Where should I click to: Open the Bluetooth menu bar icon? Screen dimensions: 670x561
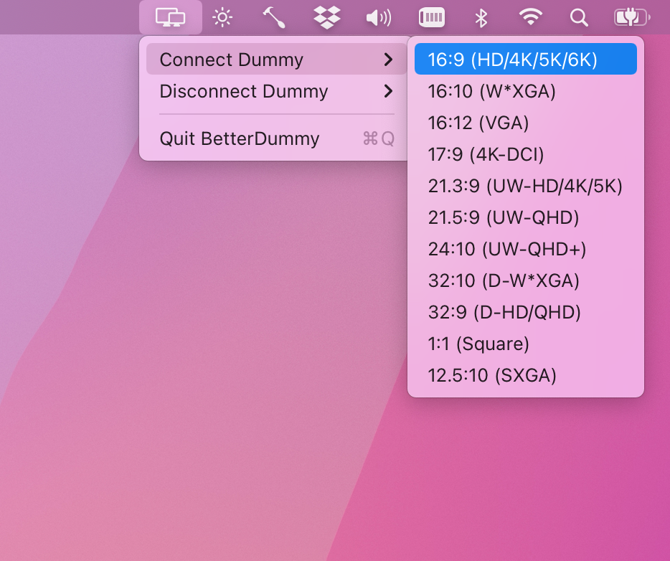pyautogui.click(x=481, y=18)
